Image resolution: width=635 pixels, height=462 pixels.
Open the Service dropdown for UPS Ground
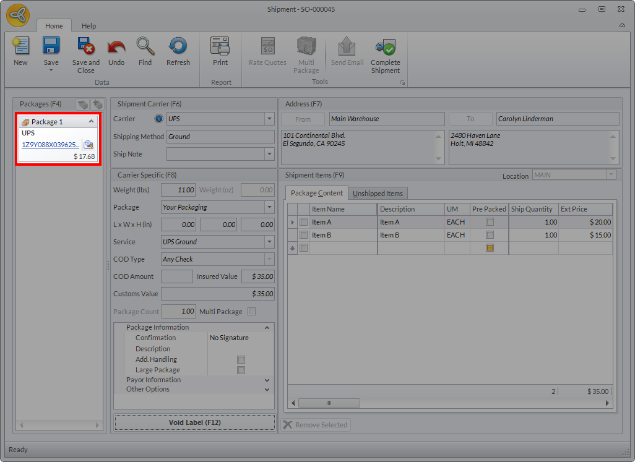(269, 242)
